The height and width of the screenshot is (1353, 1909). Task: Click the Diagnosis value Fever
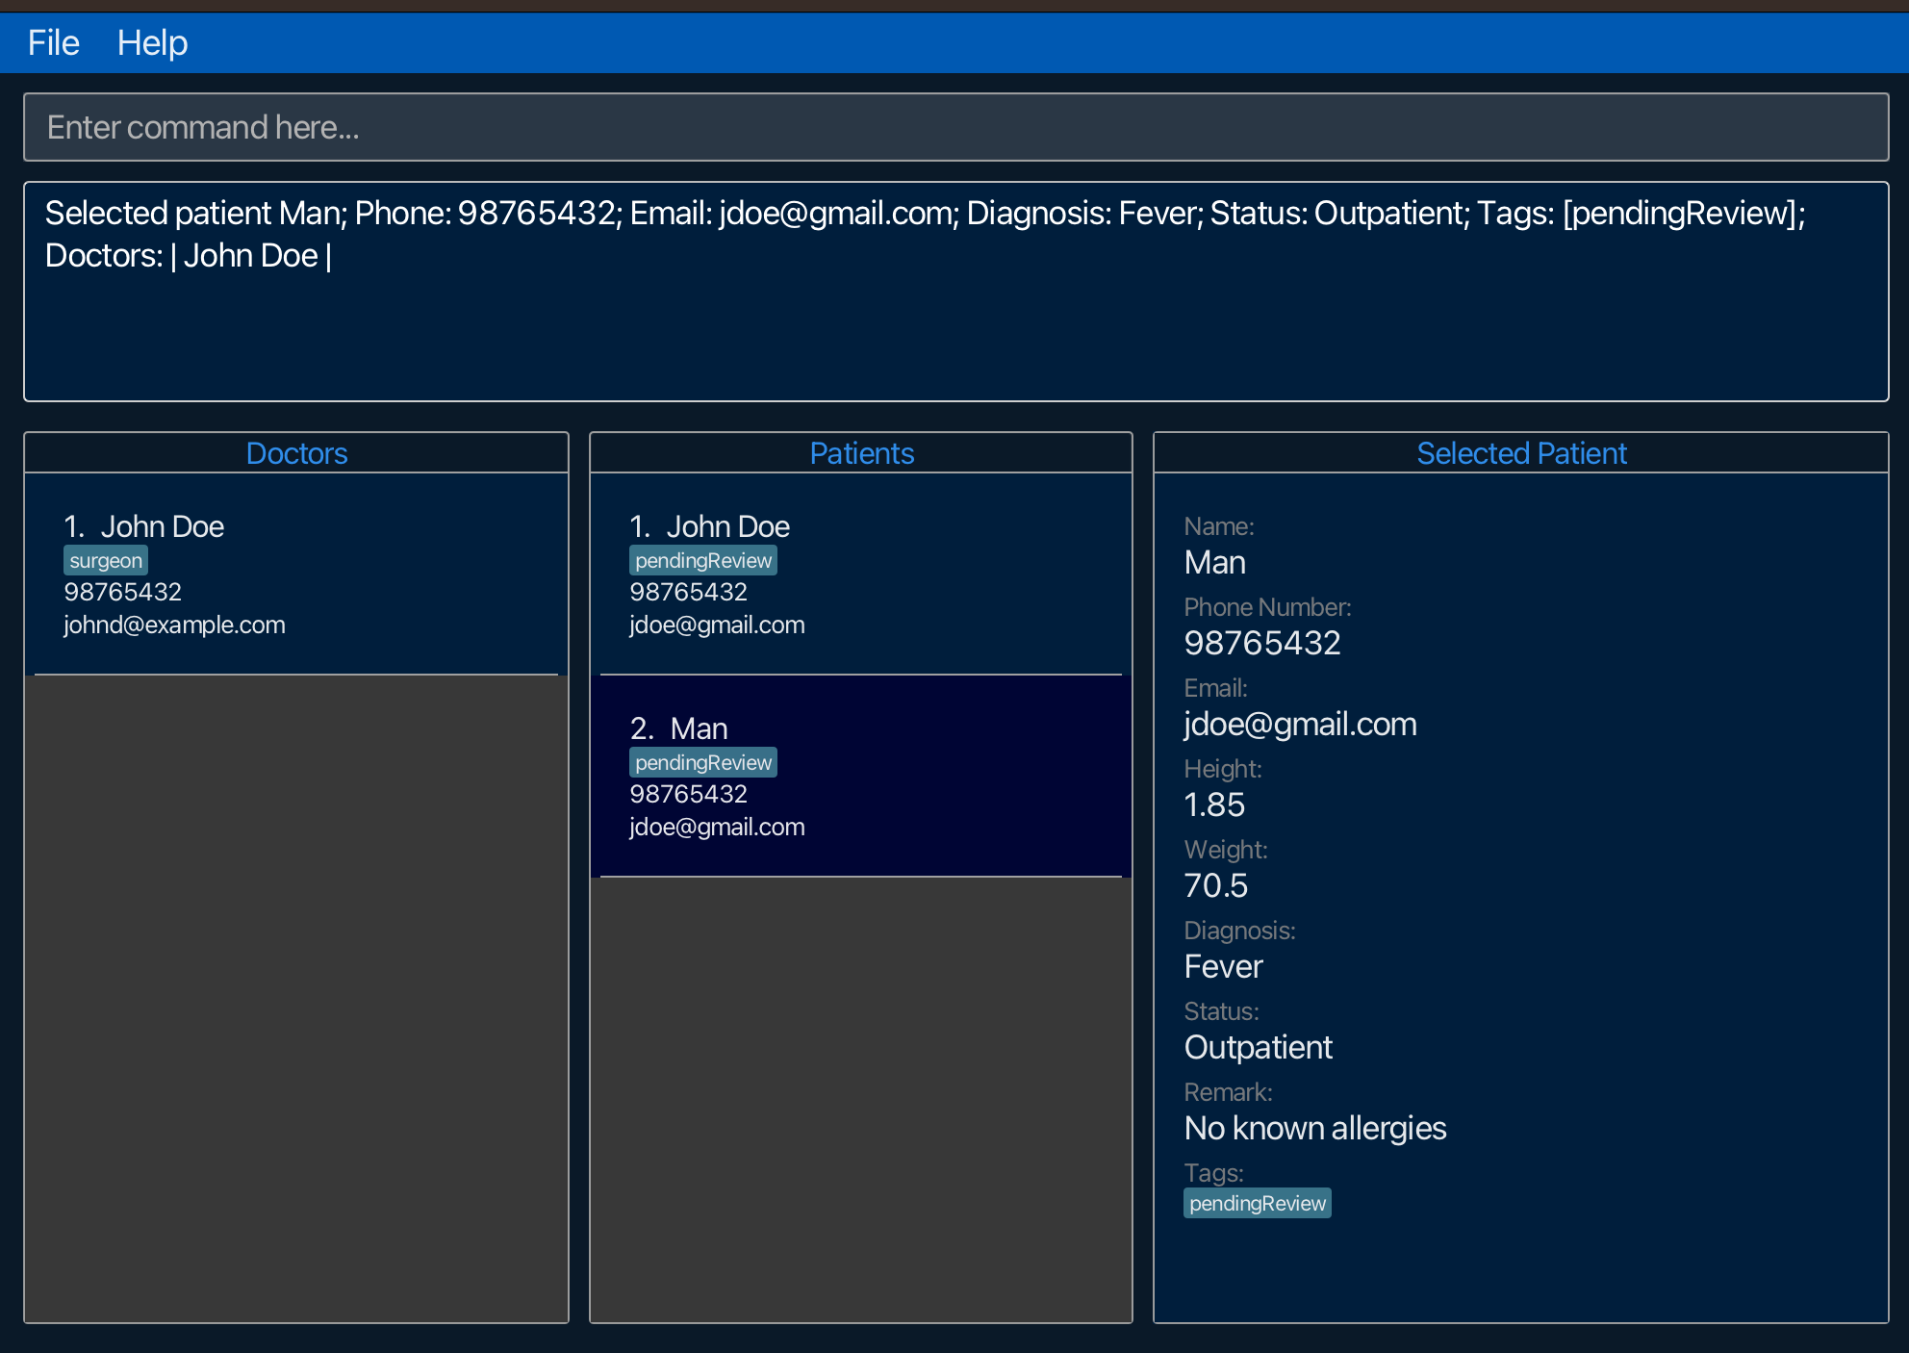pos(1223,966)
